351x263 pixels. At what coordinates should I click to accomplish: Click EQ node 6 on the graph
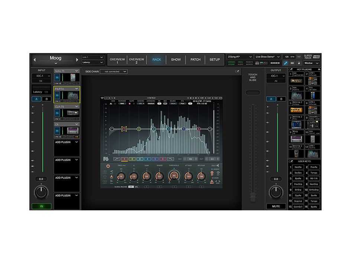click(199, 129)
